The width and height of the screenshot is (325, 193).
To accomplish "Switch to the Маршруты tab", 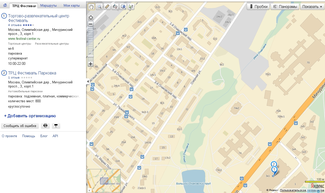I will [49, 6].
